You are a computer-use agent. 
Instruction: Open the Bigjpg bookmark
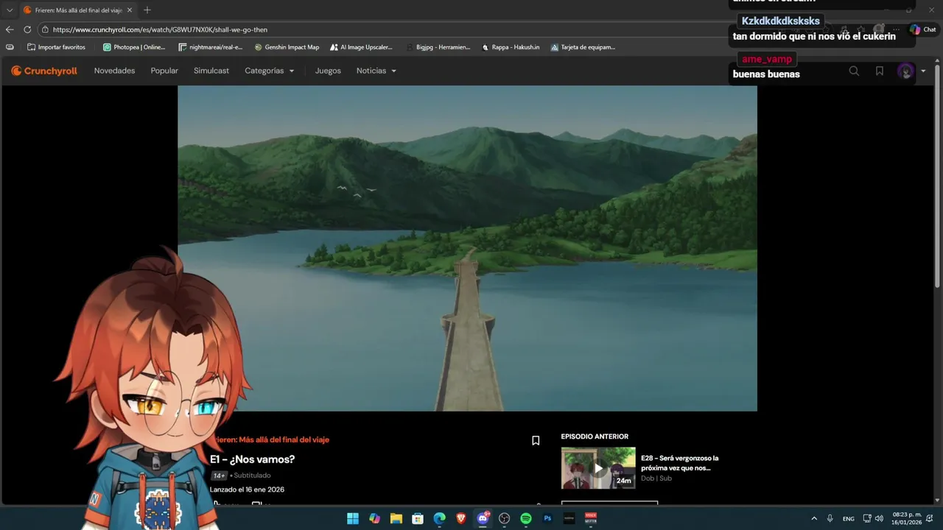[438, 47]
